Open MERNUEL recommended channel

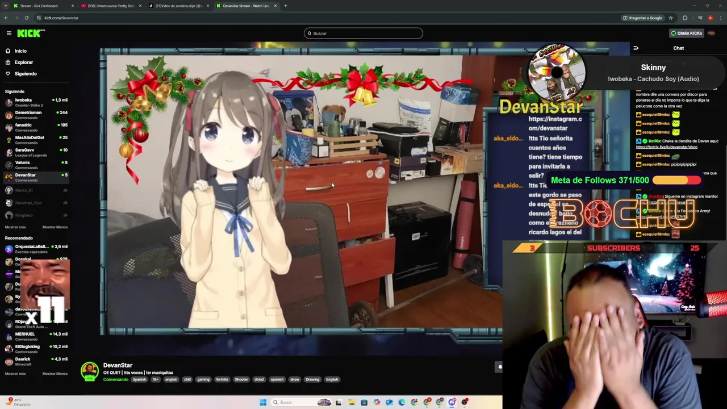click(x=36, y=336)
